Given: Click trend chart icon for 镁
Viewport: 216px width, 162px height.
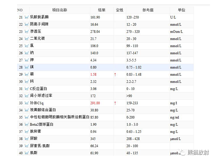Looking at the screenshot, I should tap(26, 67).
